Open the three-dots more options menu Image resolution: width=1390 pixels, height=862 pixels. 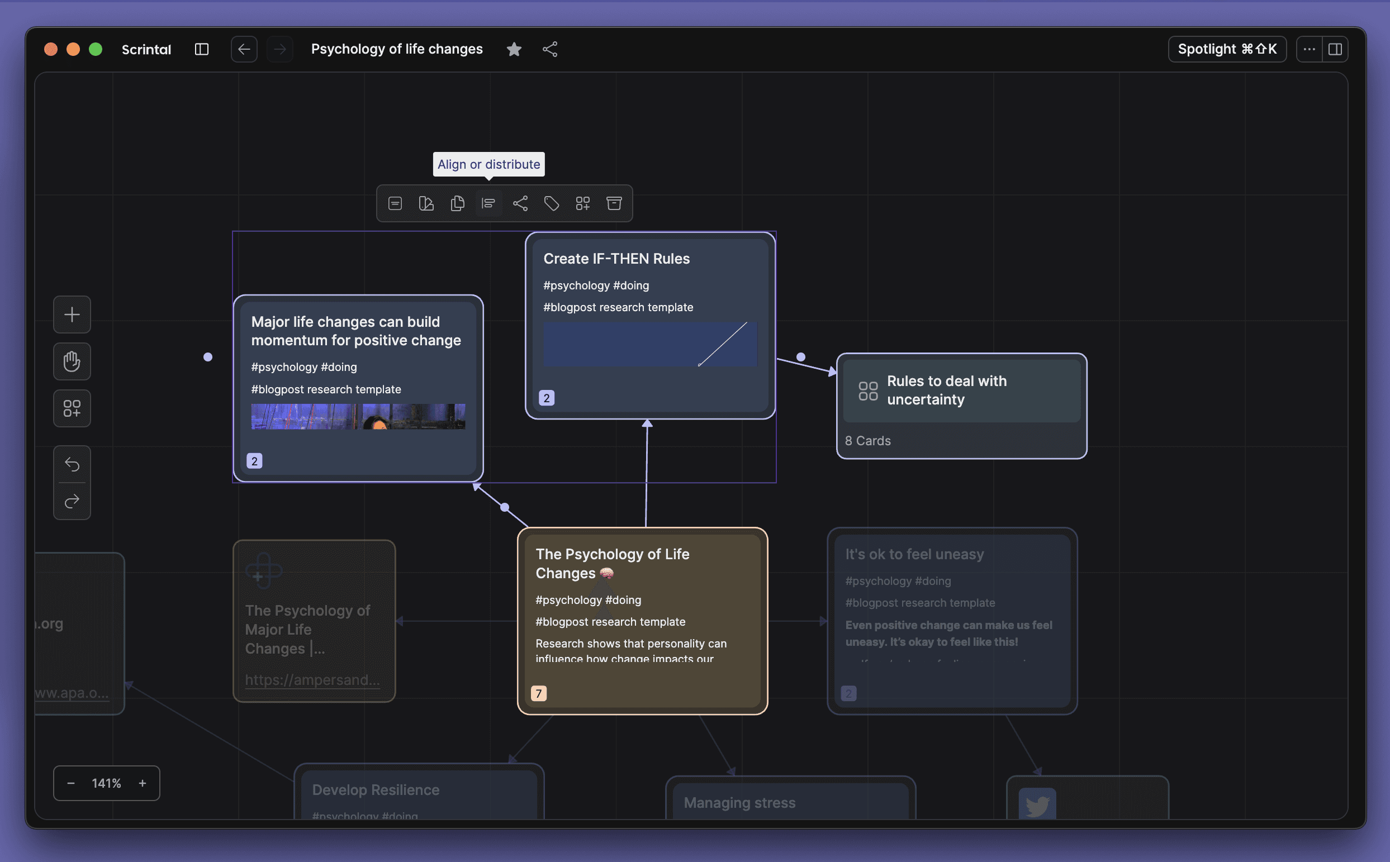(1309, 50)
